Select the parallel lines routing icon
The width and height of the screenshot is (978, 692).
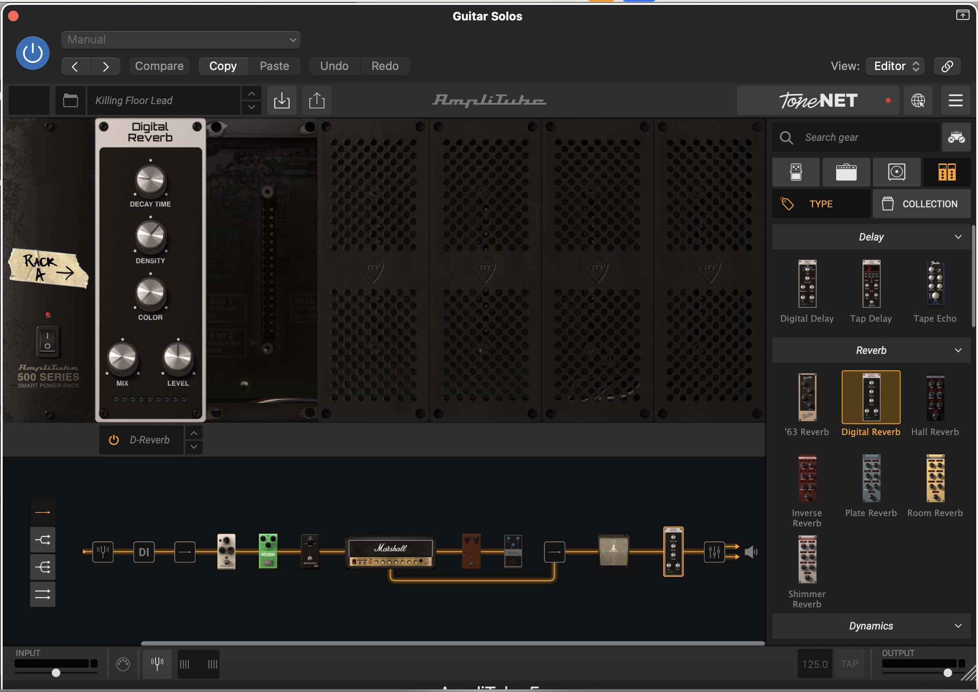click(43, 595)
